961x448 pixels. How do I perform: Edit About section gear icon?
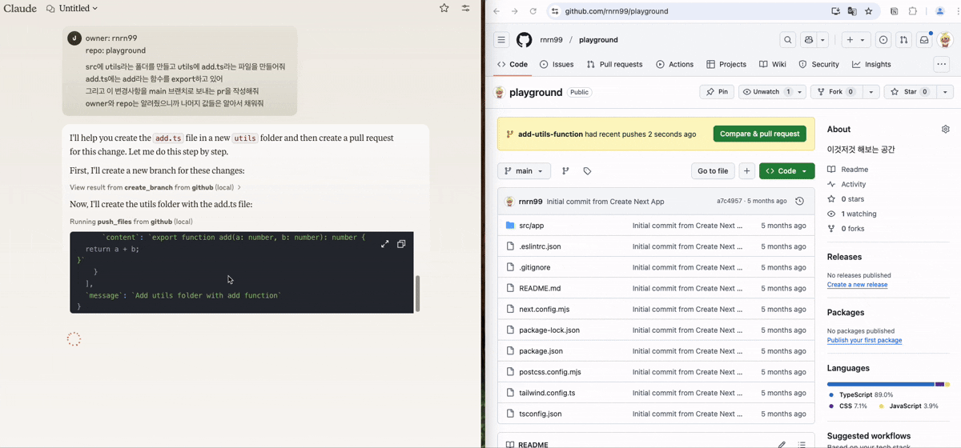(x=946, y=130)
